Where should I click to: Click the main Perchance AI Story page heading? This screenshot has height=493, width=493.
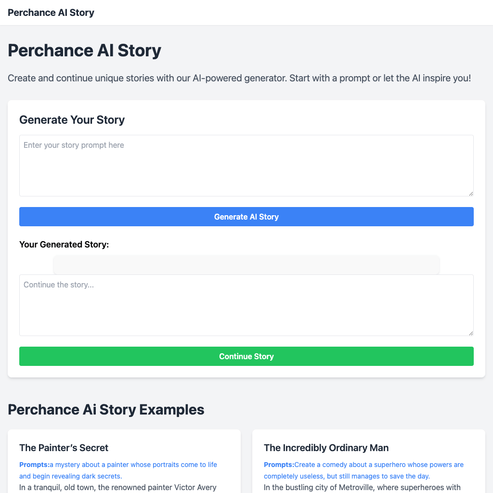(84, 50)
